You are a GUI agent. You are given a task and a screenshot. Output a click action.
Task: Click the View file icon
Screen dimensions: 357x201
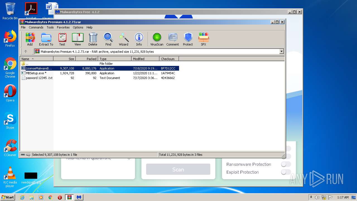[78, 39]
